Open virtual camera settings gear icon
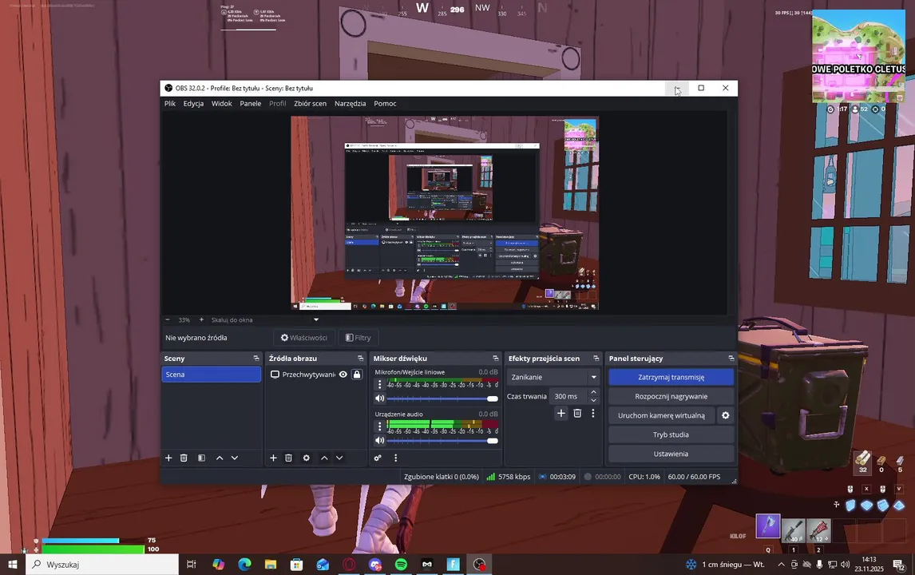The width and height of the screenshot is (915, 575). (725, 415)
